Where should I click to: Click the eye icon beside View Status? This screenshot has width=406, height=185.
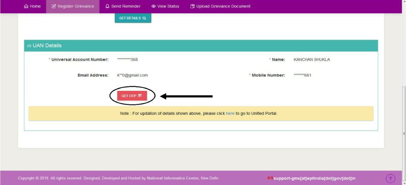pyautogui.click(x=153, y=6)
